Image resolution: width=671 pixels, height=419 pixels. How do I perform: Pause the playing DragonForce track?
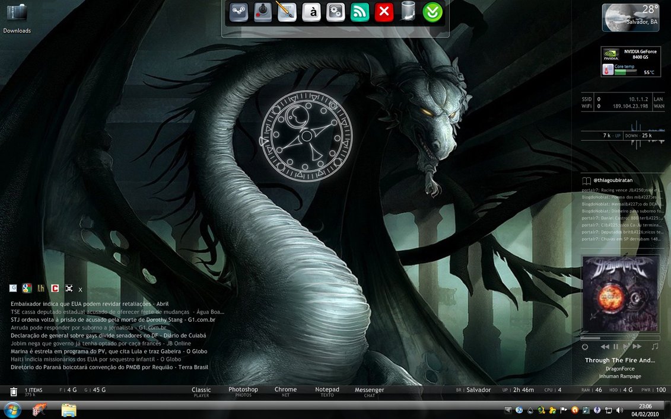[x=615, y=347]
